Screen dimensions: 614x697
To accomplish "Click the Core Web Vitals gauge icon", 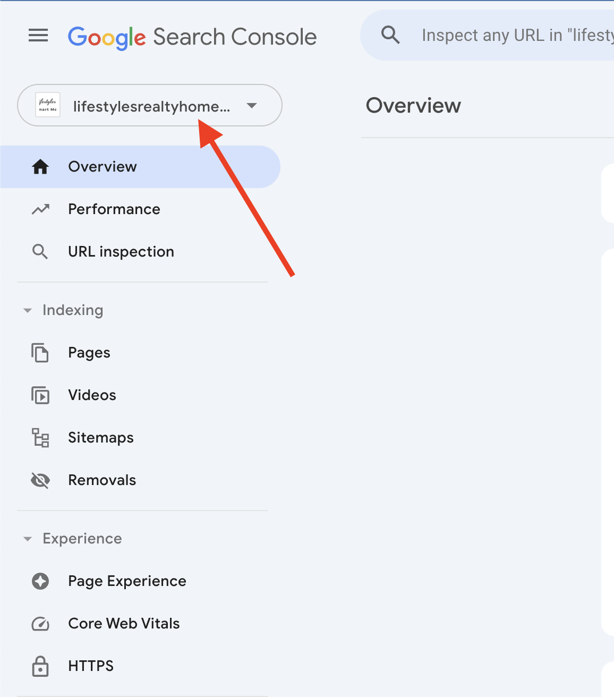I will tap(40, 624).
